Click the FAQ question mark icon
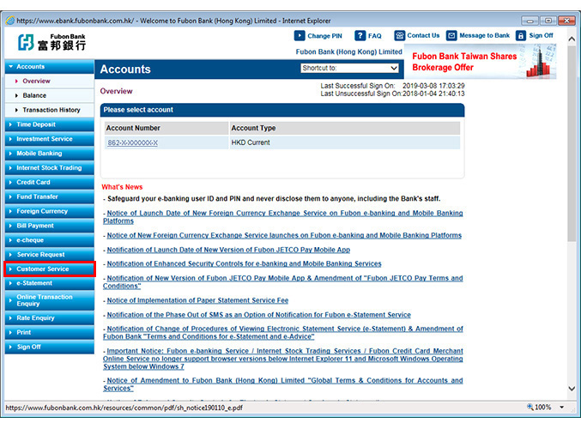 360,35
